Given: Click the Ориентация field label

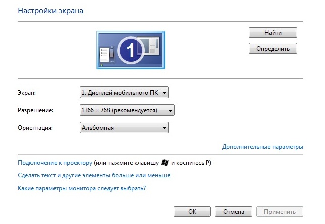Looking at the screenshot, I should pos(35,128).
